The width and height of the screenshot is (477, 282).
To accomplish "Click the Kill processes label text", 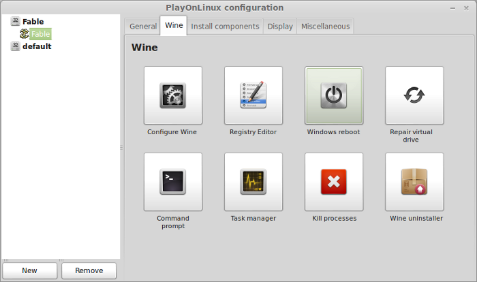I will [x=335, y=218].
